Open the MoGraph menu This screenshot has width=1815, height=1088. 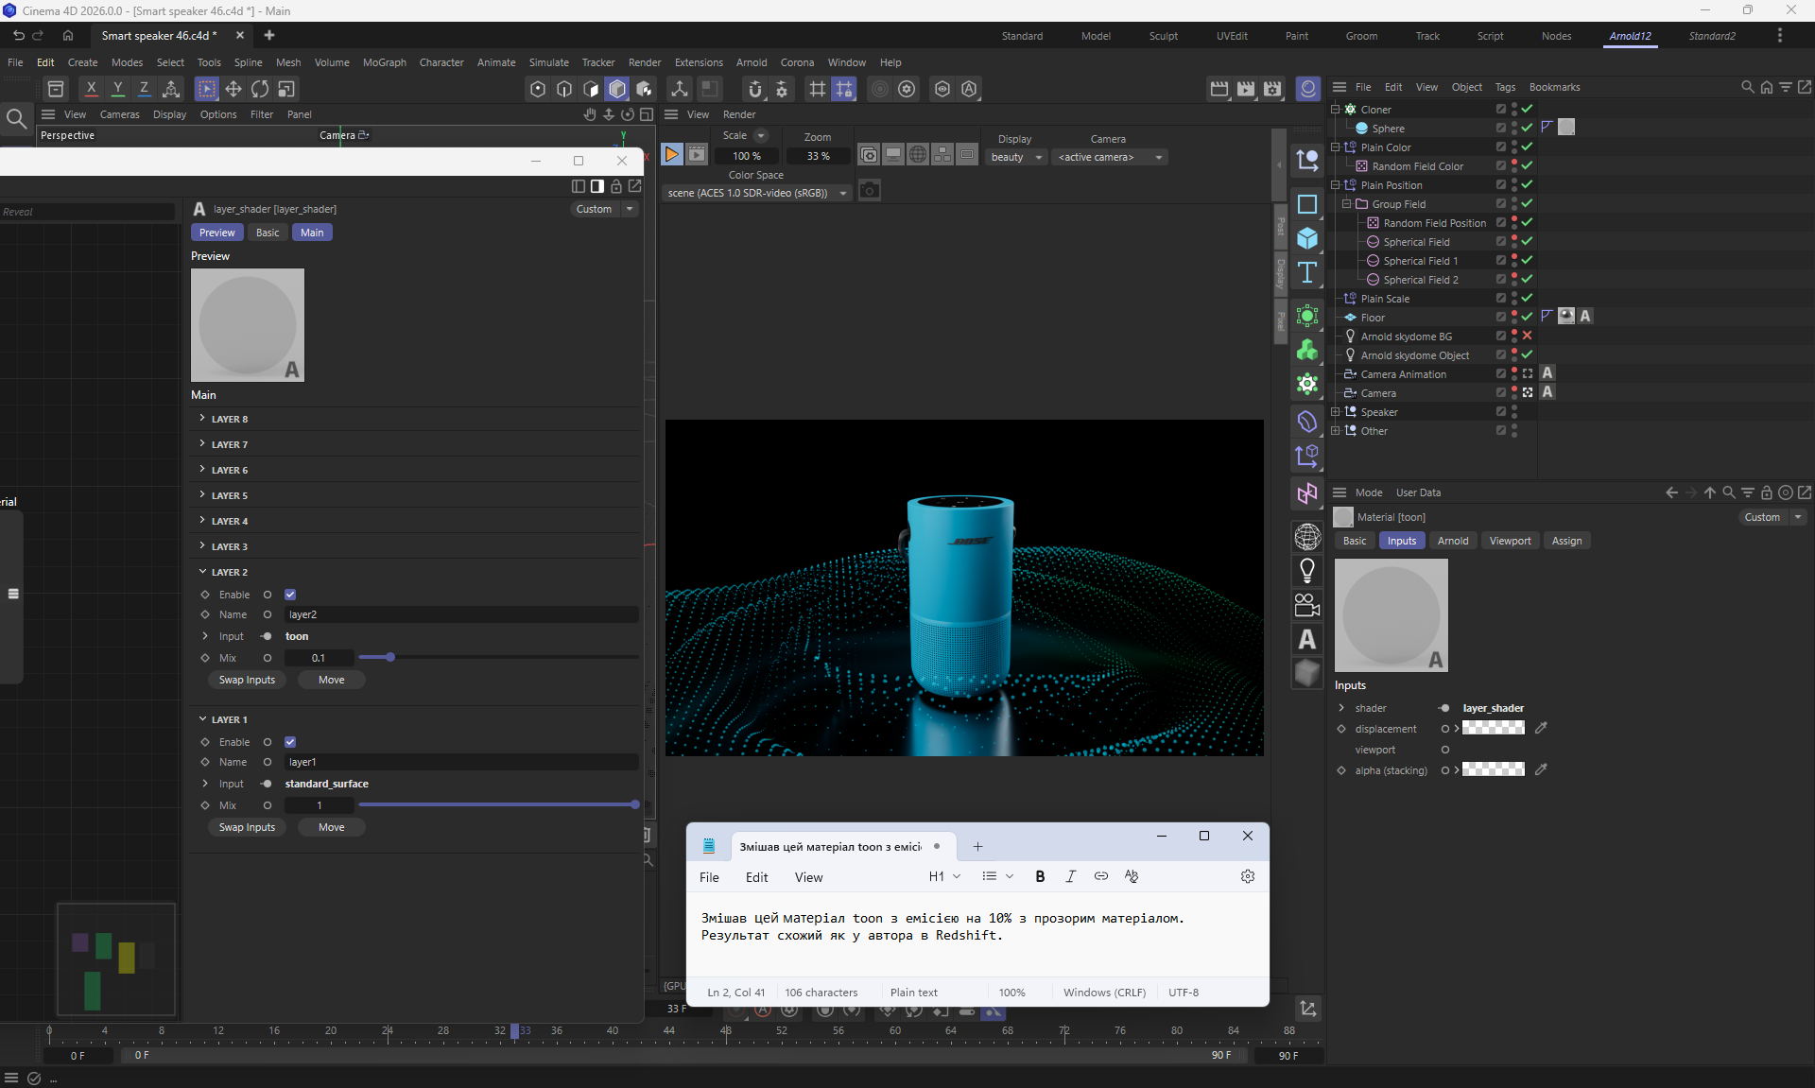[384, 62]
